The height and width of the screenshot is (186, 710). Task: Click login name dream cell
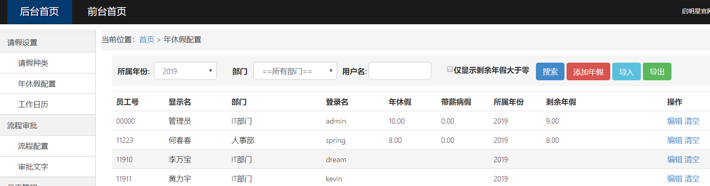coord(336,160)
